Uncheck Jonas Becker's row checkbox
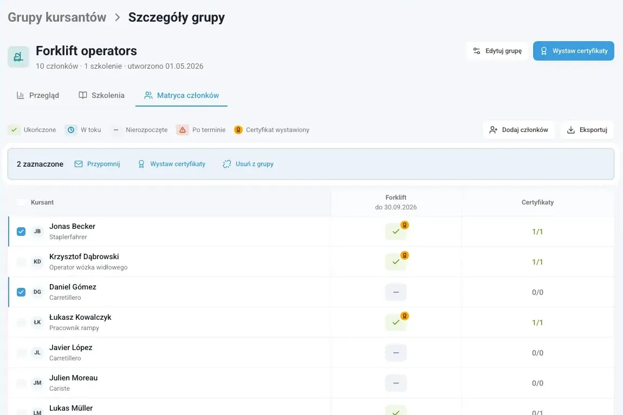This screenshot has height=415, width=623. coord(21,231)
